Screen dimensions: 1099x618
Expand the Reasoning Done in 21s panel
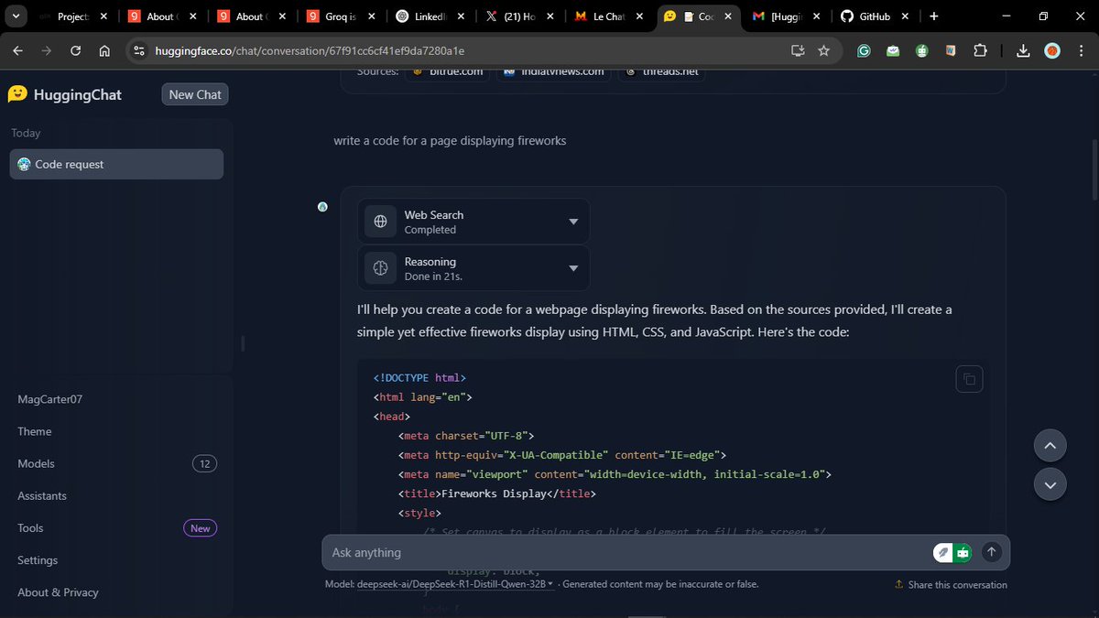(x=473, y=268)
